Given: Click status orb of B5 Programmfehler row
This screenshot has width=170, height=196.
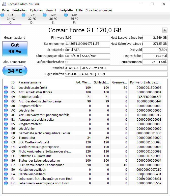Looking at the screenshot, I should [6, 124].
